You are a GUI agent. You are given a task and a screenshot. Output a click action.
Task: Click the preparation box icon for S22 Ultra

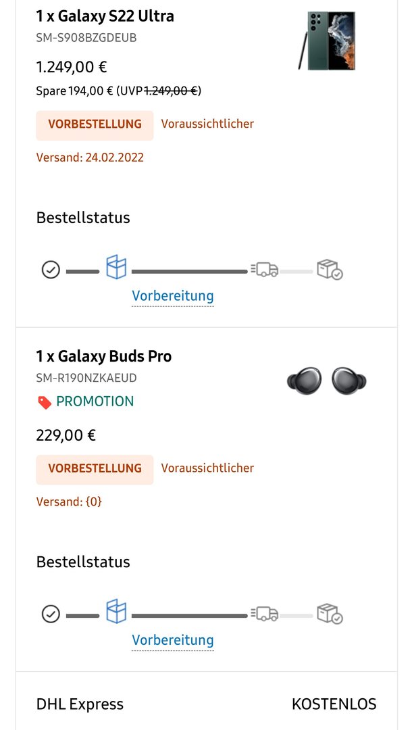[x=116, y=267]
